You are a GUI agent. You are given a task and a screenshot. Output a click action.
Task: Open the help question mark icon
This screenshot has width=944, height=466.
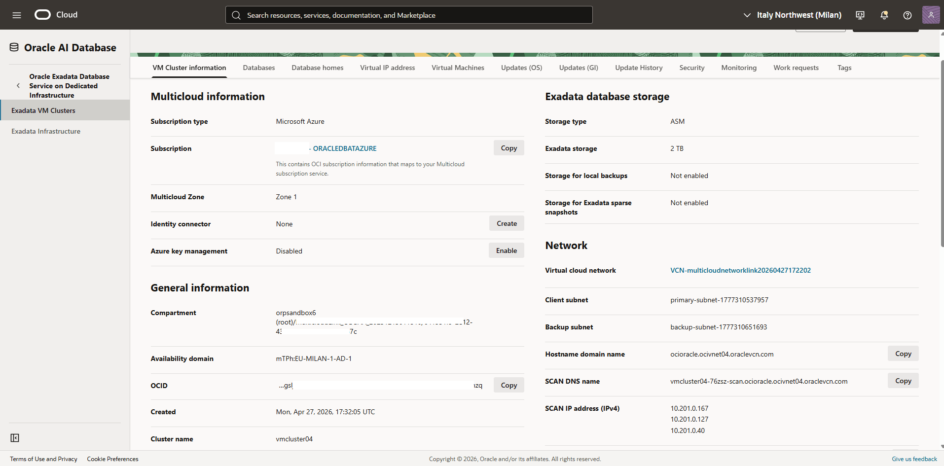tap(908, 15)
